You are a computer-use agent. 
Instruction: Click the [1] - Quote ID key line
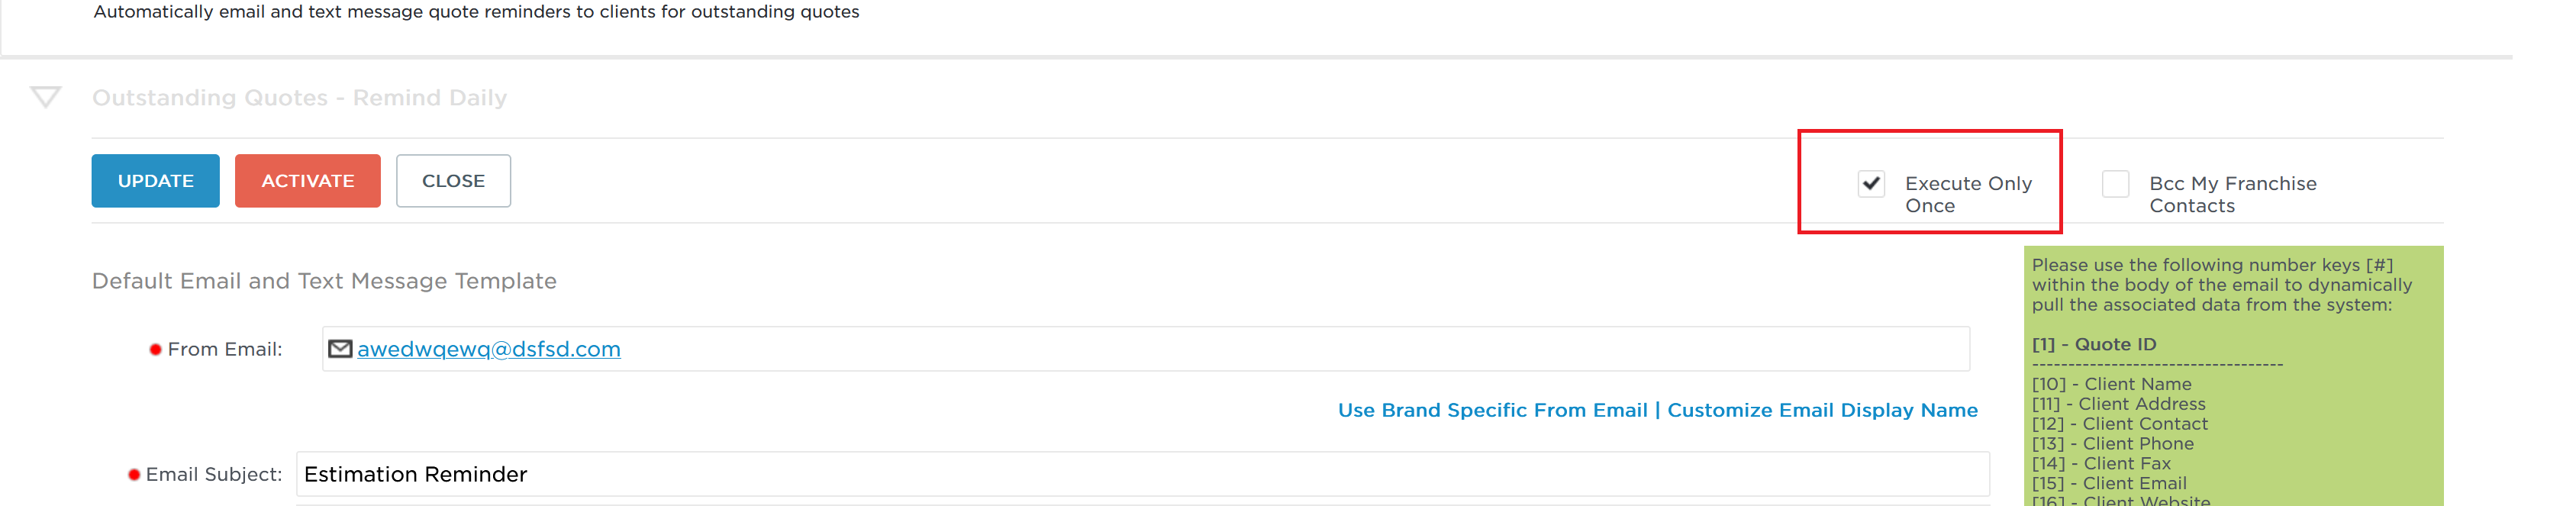click(x=2094, y=344)
